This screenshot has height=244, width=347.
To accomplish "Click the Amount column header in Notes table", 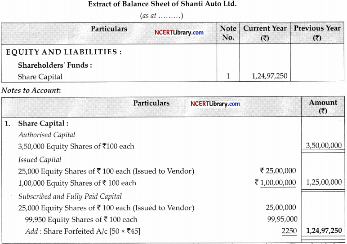I will (323, 106).
